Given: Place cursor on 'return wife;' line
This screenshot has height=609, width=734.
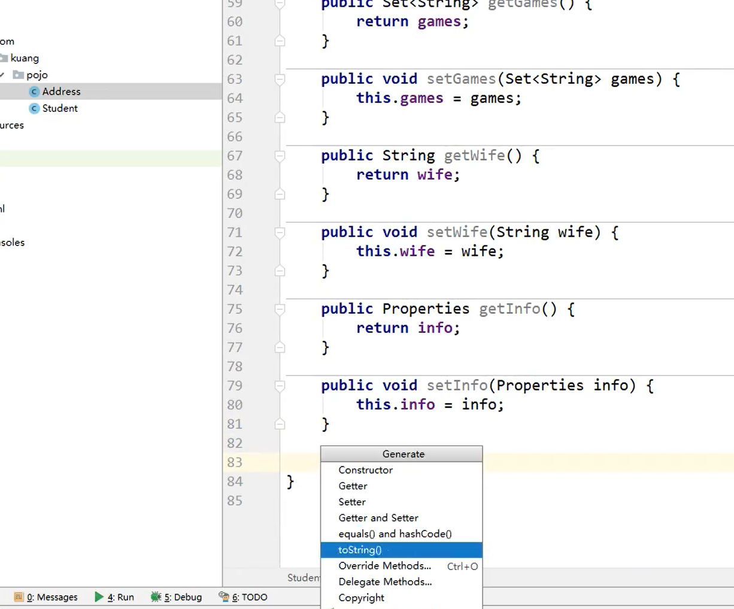Looking at the screenshot, I should pos(408,175).
